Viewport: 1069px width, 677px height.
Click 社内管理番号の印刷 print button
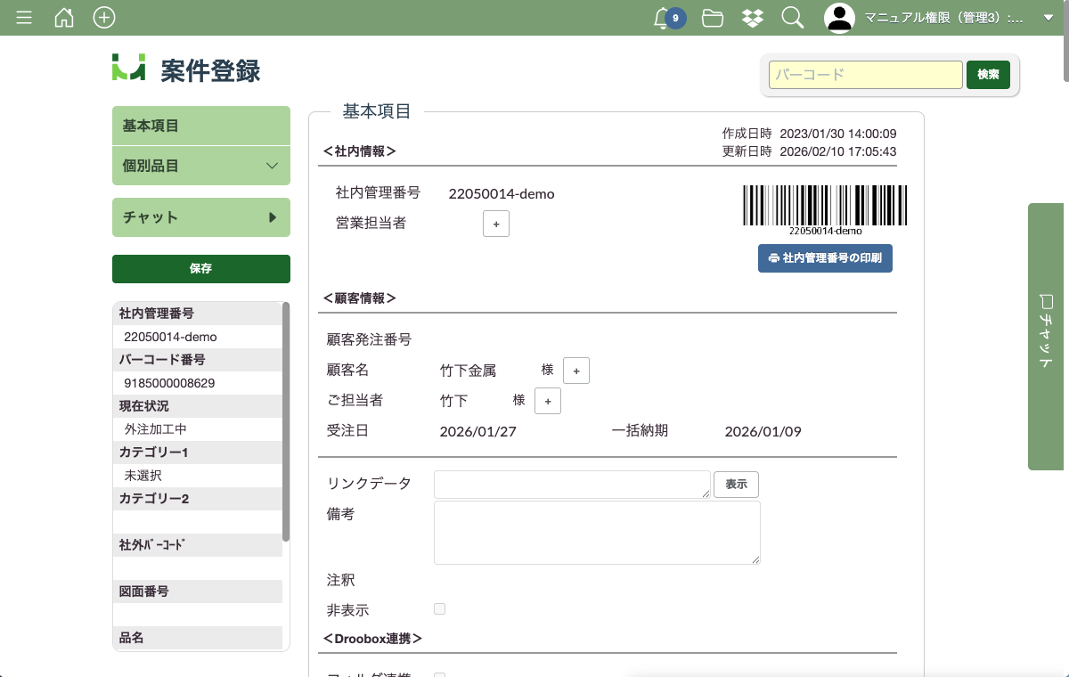click(825, 258)
